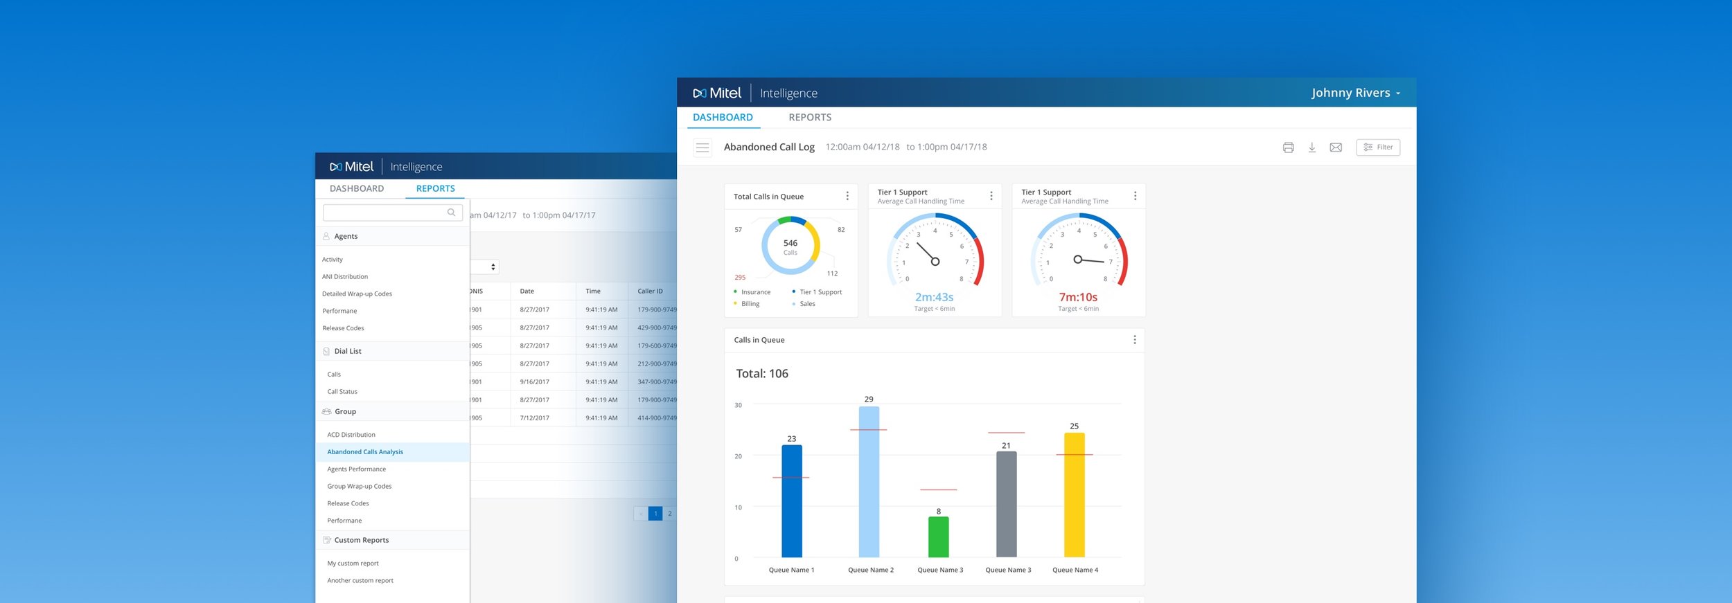The height and width of the screenshot is (603, 1732).
Task: Open Activity report under Agents
Action: [333, 260]
